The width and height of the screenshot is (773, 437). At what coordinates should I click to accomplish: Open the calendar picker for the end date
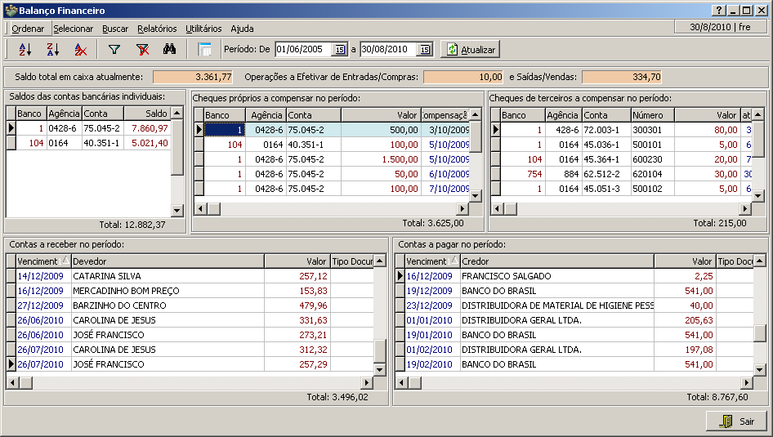coord(424,50)
